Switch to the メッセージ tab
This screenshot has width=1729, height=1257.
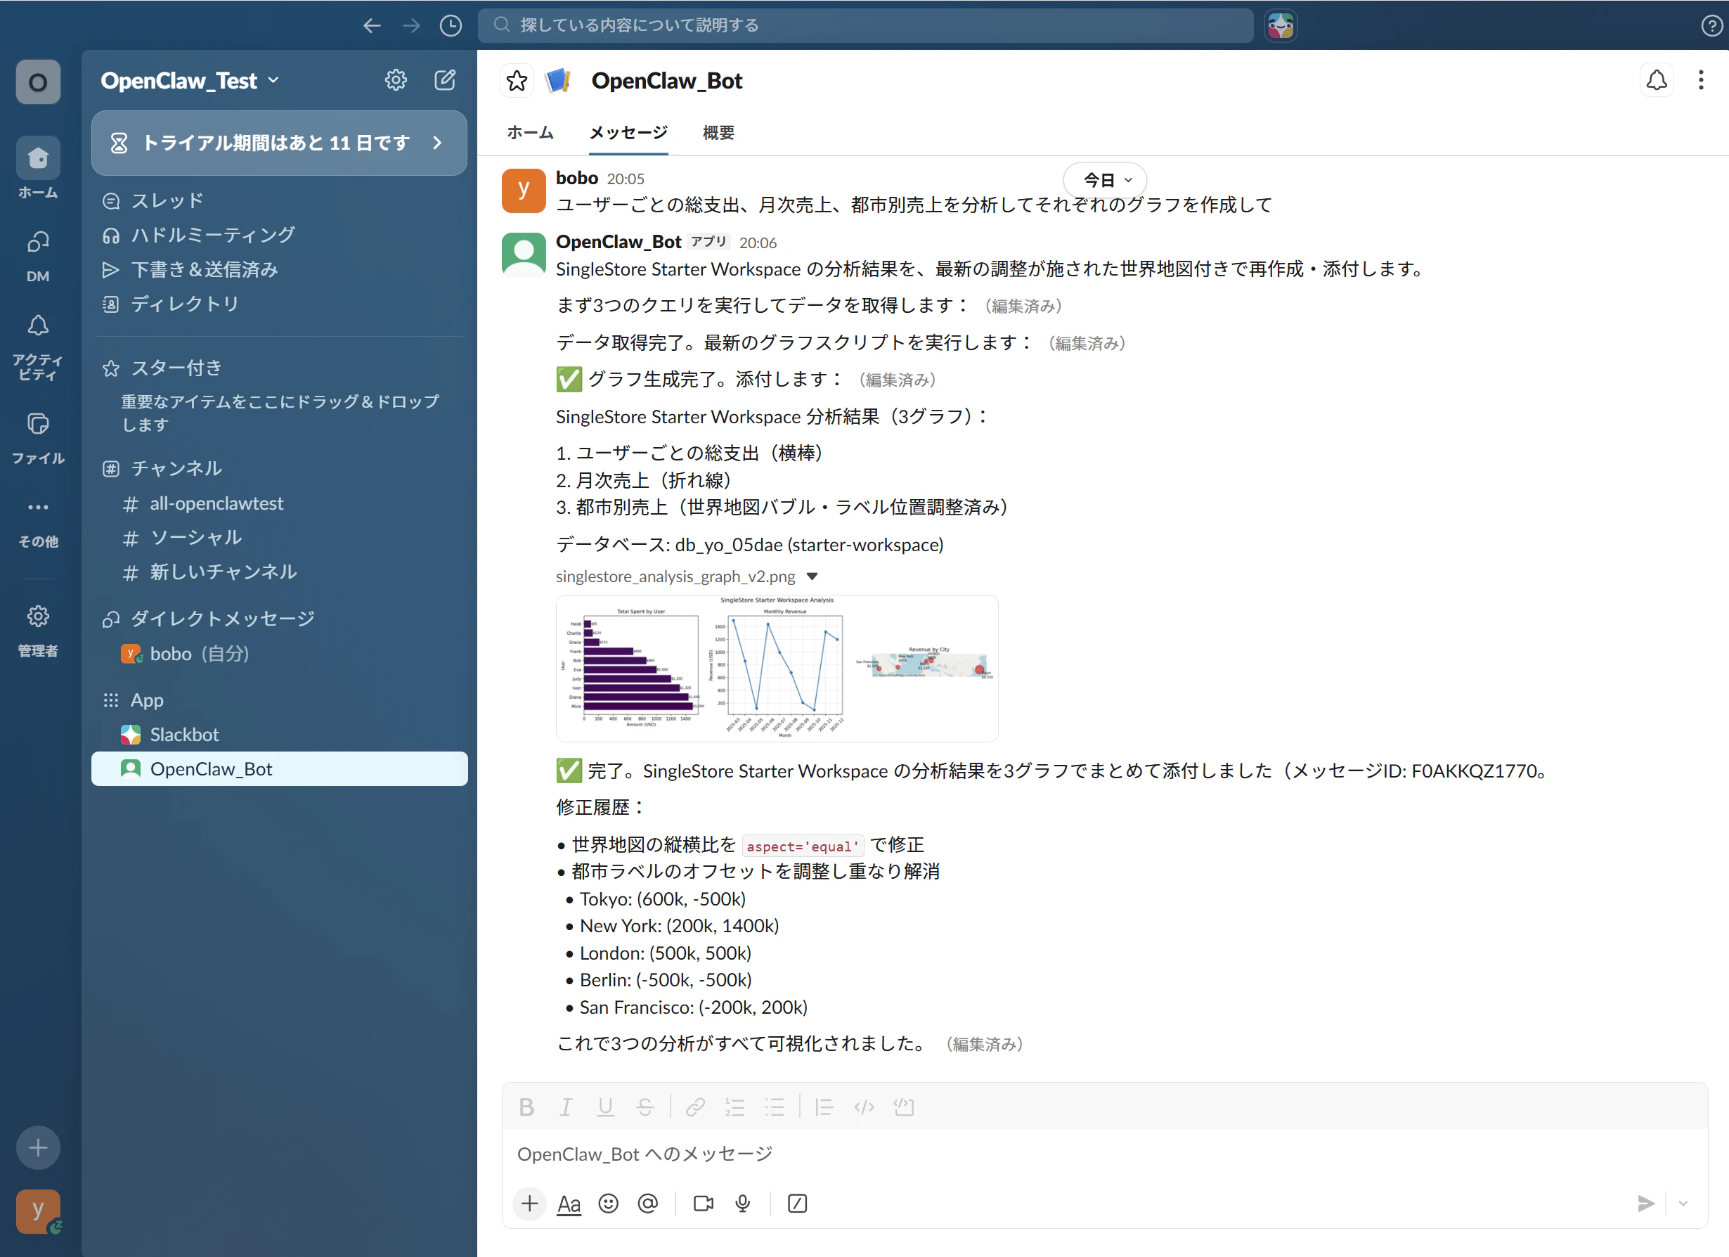coord(628,133)
